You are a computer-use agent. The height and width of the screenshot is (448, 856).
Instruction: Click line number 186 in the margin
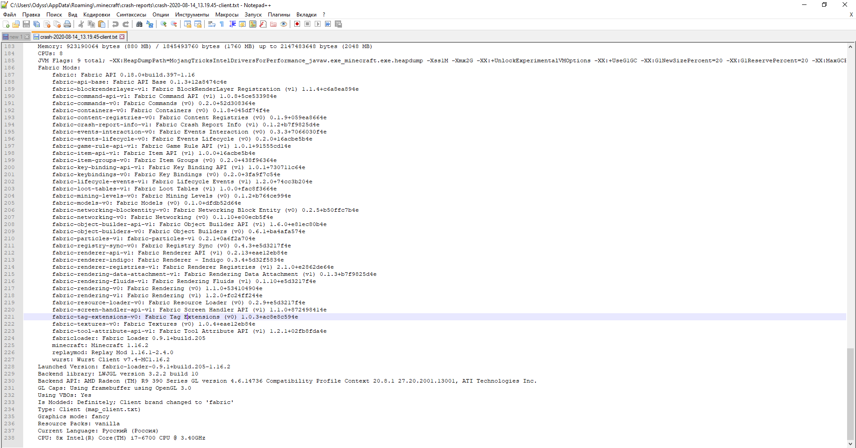click(9, 68)
